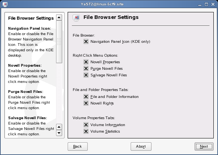Disable Purge Novell Files option
The image size is (218, 155).
[x=86, y=68]
